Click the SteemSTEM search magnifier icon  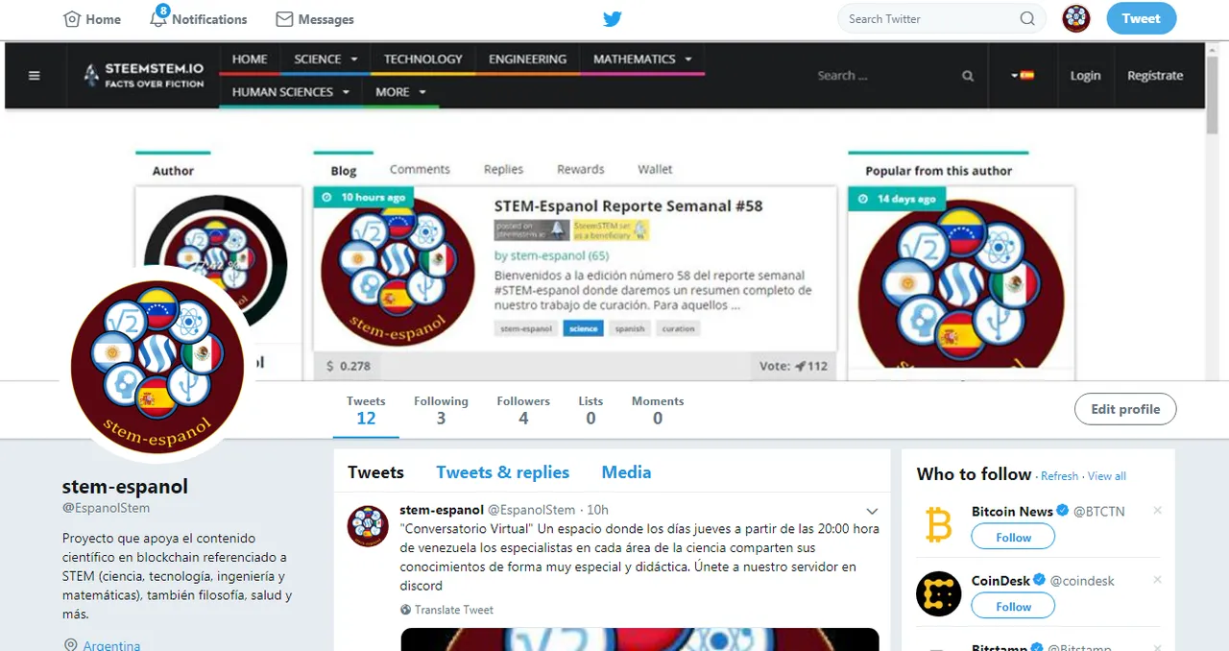click(x=968, y=76)
